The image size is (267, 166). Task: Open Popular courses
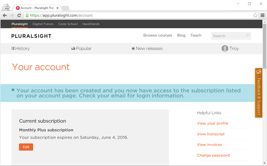[81, 48]
